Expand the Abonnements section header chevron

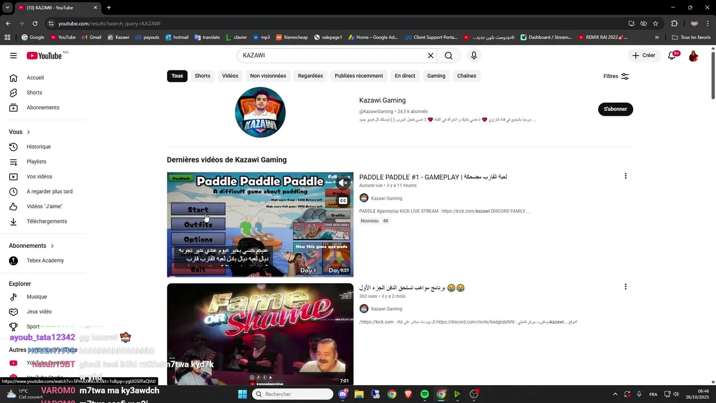pyautogui.click(x=53, y=246)
